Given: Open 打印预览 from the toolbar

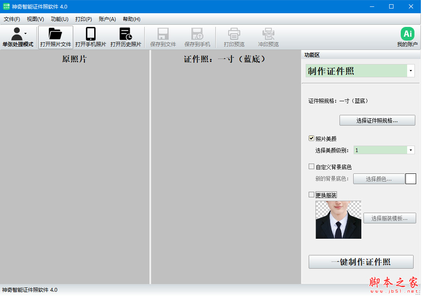Looking at the screenshot, I should [x=233, y=37].
